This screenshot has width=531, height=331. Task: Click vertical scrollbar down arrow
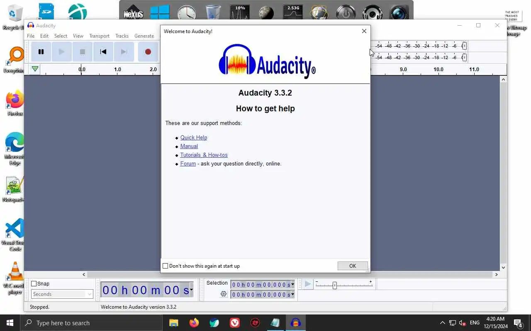tap(503, 267)
